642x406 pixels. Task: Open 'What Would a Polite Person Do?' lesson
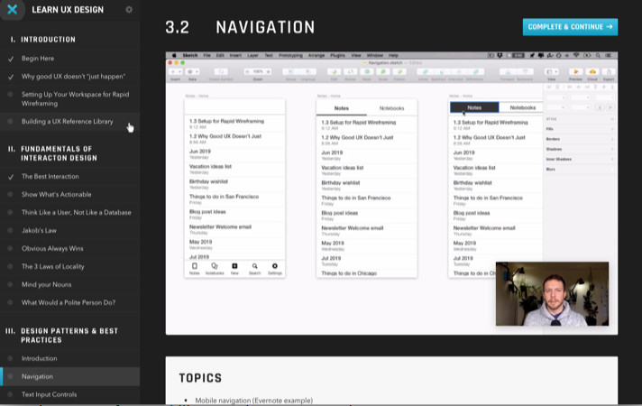(x=69, y=302)
